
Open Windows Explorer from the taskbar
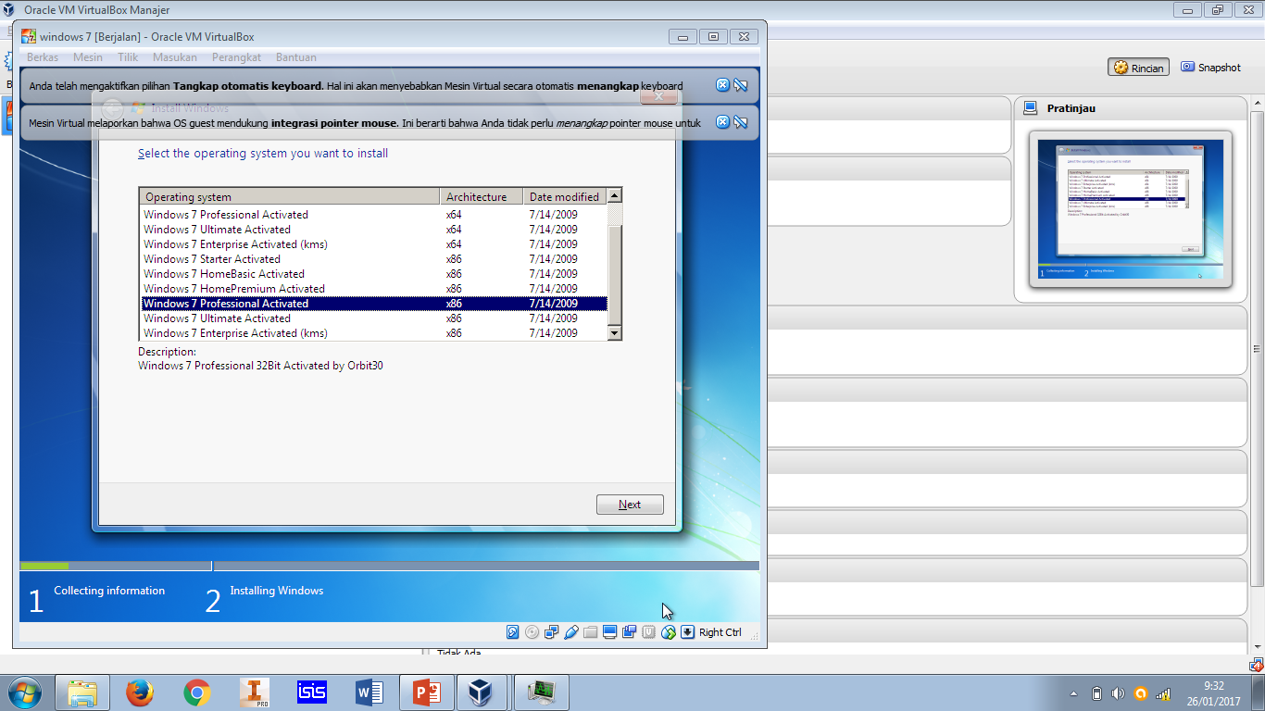point(82,692)
